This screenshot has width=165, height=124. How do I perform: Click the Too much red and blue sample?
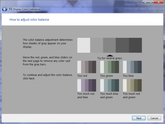(x=86, y=85)
